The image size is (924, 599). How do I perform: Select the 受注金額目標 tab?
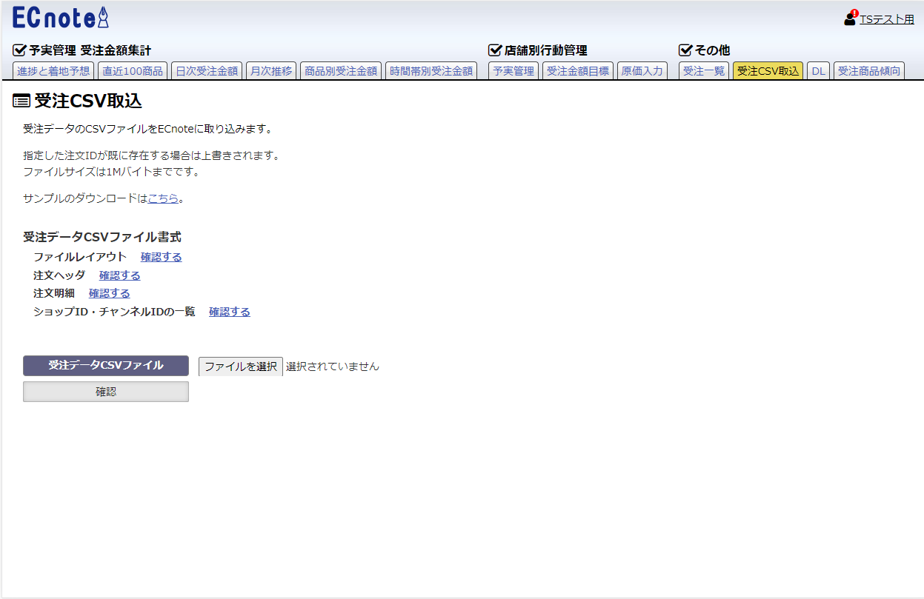tap(578, 71)
